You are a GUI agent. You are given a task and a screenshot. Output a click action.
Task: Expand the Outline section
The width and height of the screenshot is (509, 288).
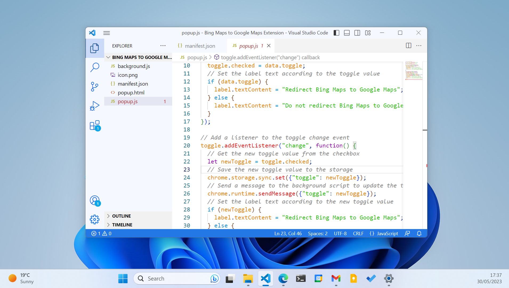coord(138,216)
